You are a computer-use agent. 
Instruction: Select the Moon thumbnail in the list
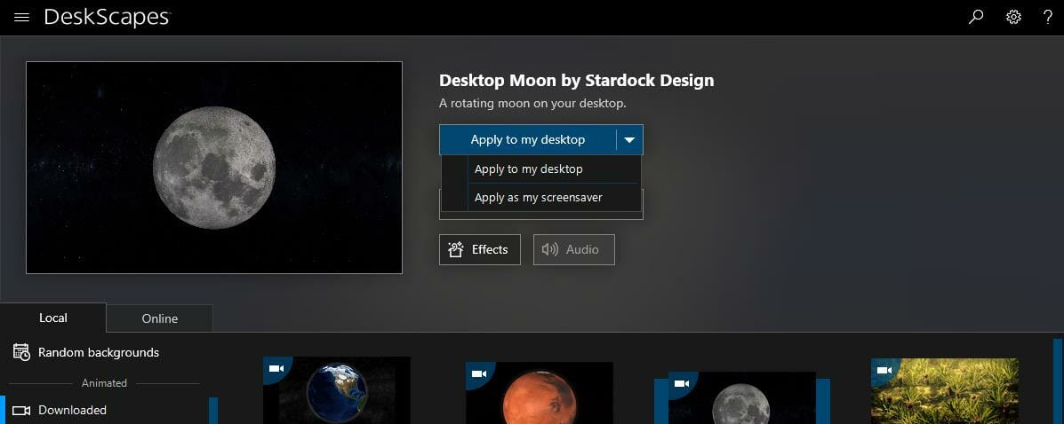pos(741,397)
